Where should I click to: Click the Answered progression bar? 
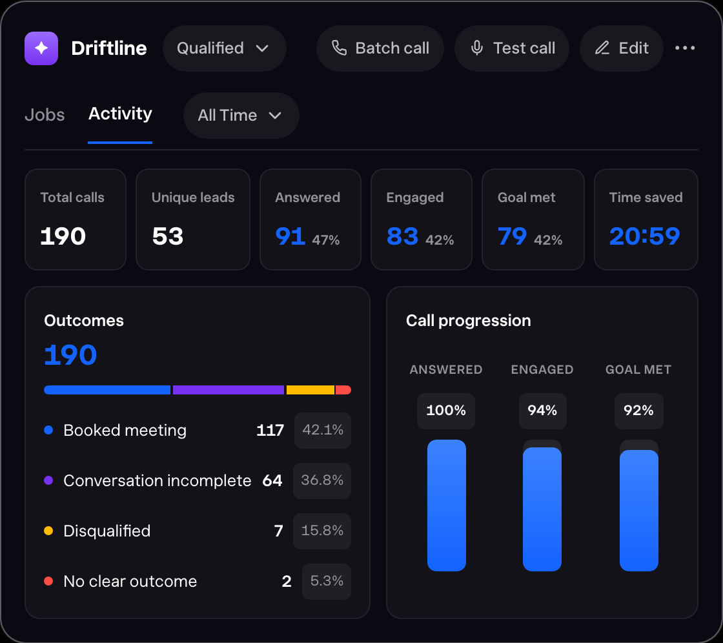tap(446, 505)
